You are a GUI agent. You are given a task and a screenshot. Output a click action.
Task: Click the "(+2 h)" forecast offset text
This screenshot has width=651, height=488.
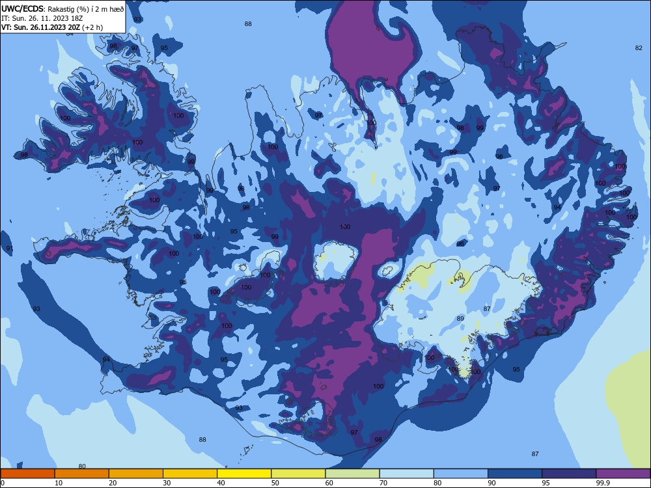[92, 27]
